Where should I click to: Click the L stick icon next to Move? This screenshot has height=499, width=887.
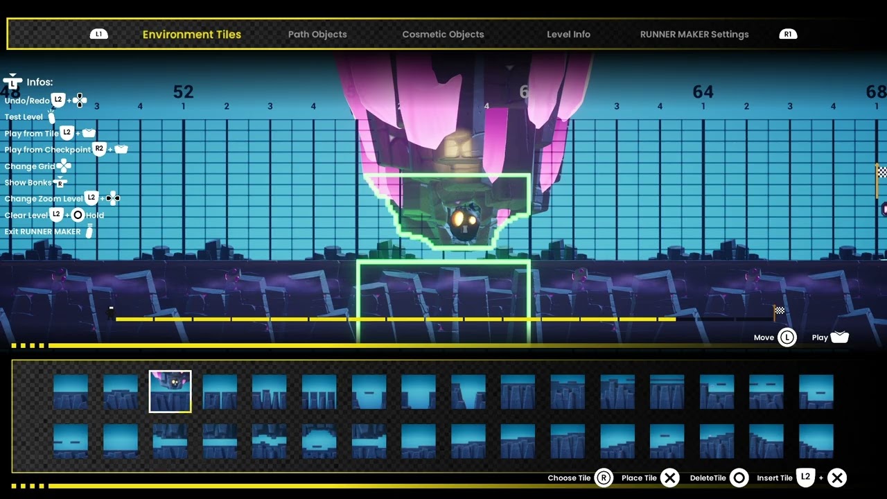[x=787, y=338]
